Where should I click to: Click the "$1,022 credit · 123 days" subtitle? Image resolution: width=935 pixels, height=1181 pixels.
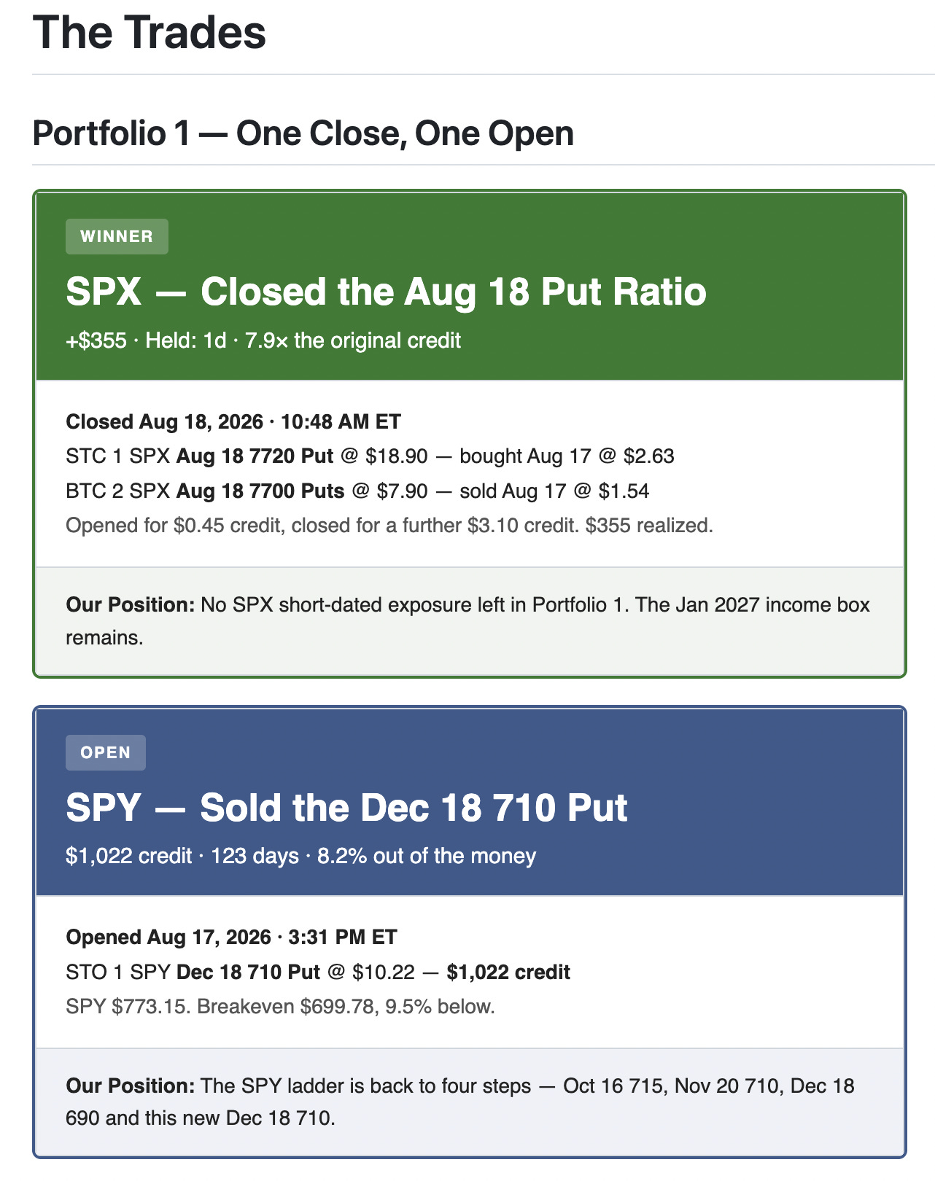(300, 856)
